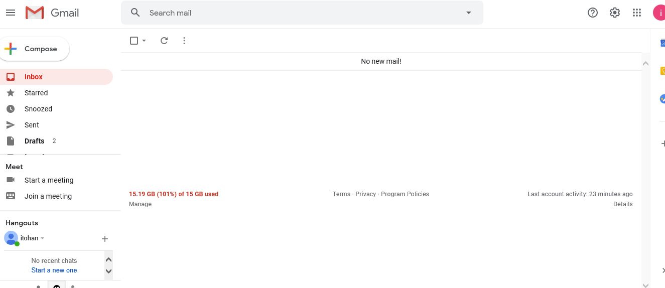Open the Manage storage link
The image size is (665, 288).
(140, 204)
